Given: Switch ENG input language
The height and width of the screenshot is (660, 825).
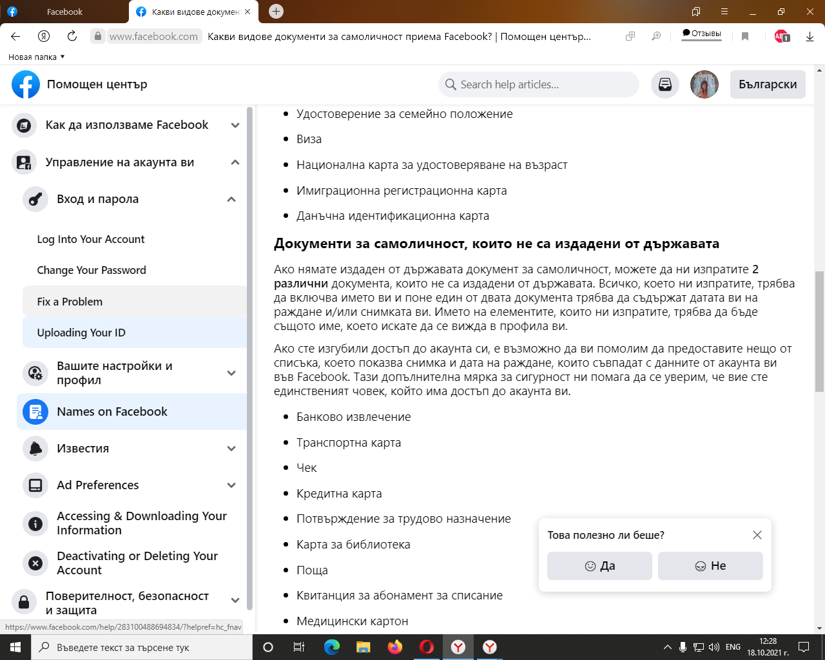Looking at the screenshot, I should tap(733, 647).
